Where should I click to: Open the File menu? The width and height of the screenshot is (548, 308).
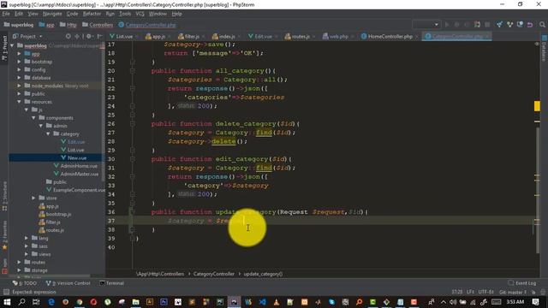tap(6, 14)
